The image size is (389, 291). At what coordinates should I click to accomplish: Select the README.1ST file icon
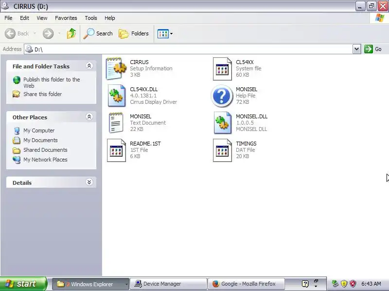pos(116,150)
